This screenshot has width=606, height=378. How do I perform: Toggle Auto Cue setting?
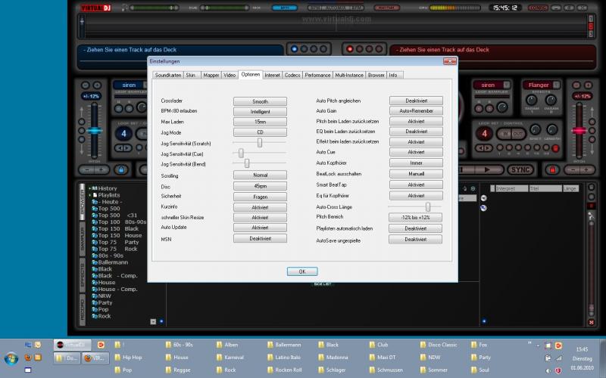[416, 152]
